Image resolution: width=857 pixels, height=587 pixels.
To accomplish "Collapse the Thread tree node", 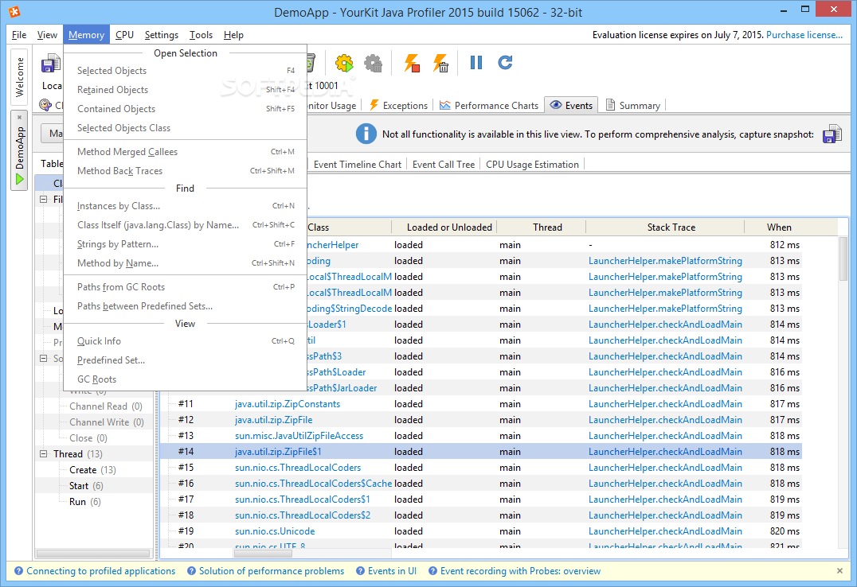I will [x=44, y=453].
